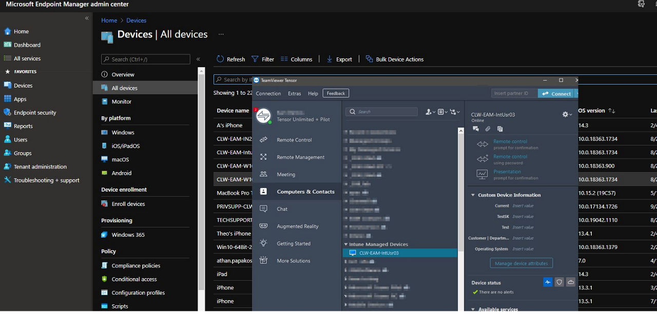Click the Refresh icon in devices toolbar

coord(220,59)
